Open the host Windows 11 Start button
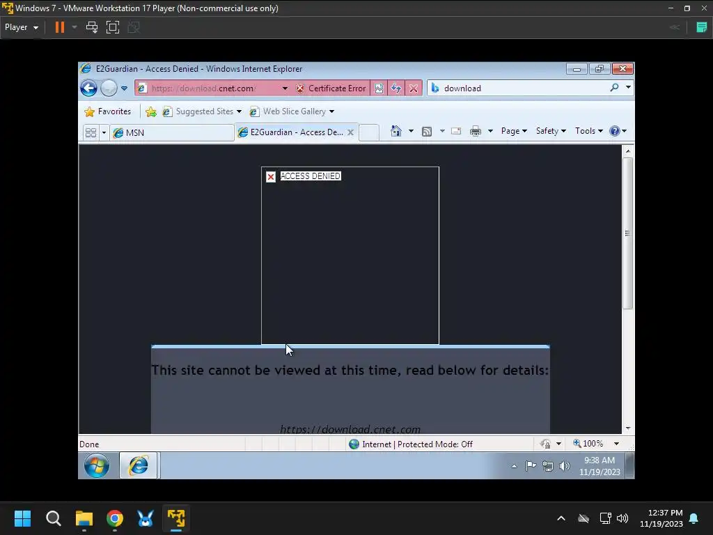Screen dimensions: 713x535 point(22,518)
